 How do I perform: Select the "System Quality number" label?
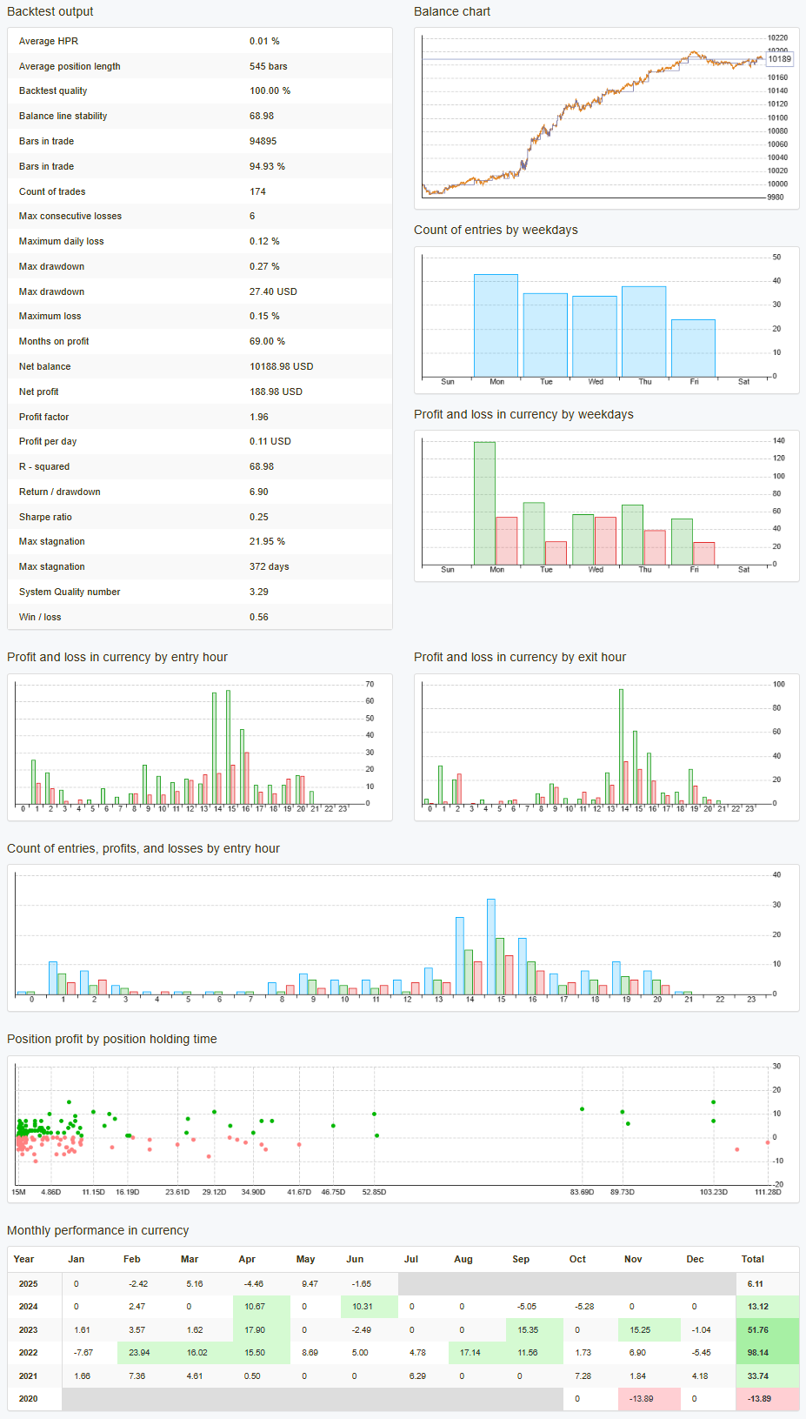[70, 592]
